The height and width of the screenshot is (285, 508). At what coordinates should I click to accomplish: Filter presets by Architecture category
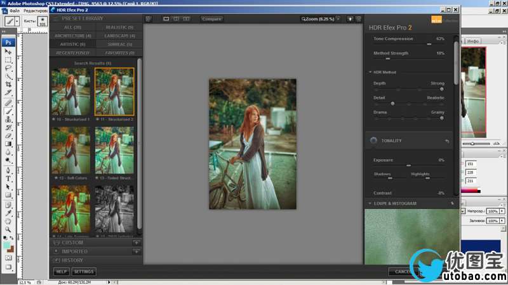coord(72,35)
